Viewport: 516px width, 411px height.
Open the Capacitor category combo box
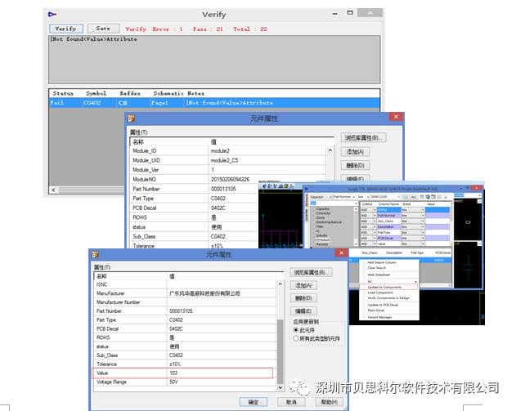pos(321,197)
